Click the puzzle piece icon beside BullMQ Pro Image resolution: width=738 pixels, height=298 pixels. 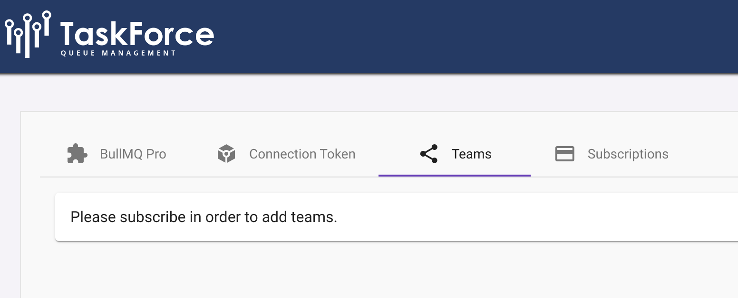tap(77, 154)
